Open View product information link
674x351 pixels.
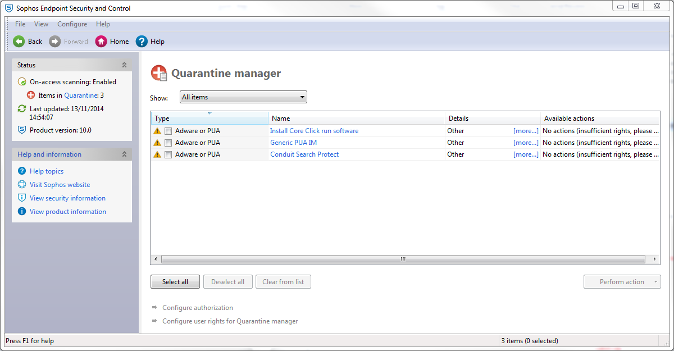click(68, 212)
